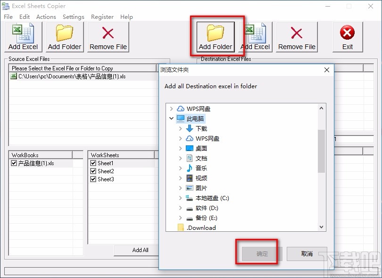Collapse the 此电脑 tree node

click(x=171, y=118)
